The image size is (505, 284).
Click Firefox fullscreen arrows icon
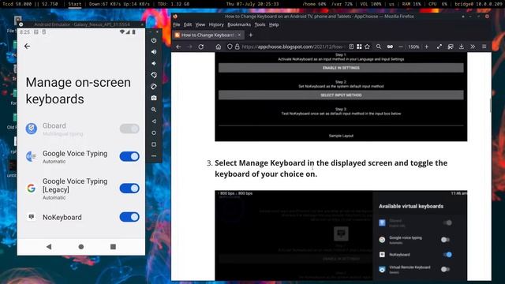440,47
